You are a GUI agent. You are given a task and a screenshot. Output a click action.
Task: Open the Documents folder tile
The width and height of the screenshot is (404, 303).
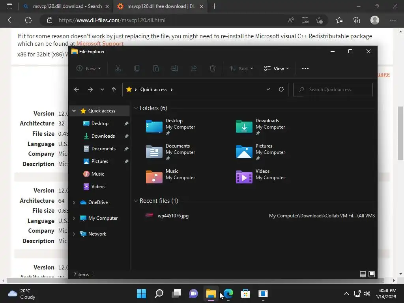click(x=170, y=152)
